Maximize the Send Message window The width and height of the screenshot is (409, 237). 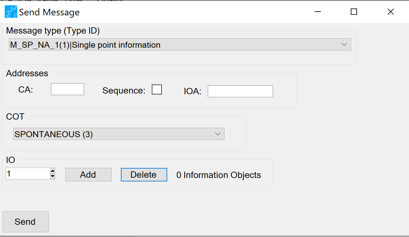[354, 12]
